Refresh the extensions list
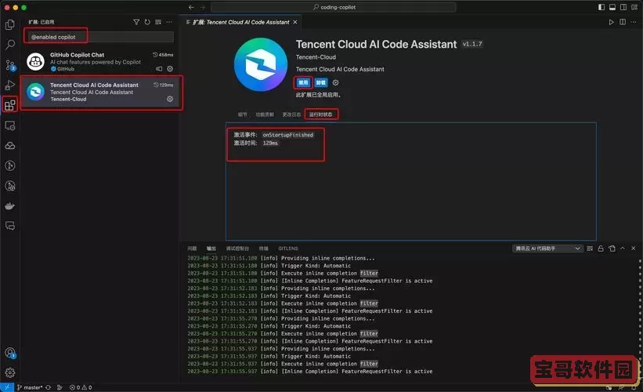Viewport: 643px width, 392px height. click(x=147, y=22)
